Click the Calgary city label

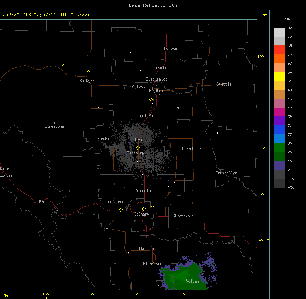pyautogui.click(x=142, y=214)
